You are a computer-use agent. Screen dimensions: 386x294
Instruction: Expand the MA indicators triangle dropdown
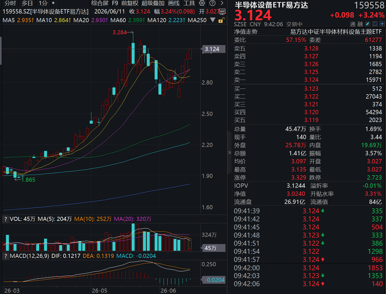(x=213, y=20)
